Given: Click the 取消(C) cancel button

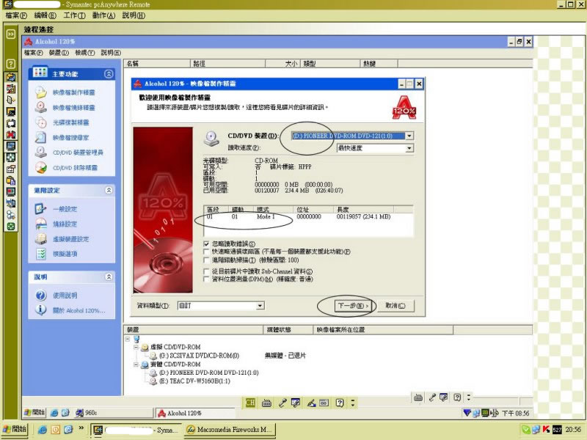Looking at the screenshot, I should tap(395, 306).
